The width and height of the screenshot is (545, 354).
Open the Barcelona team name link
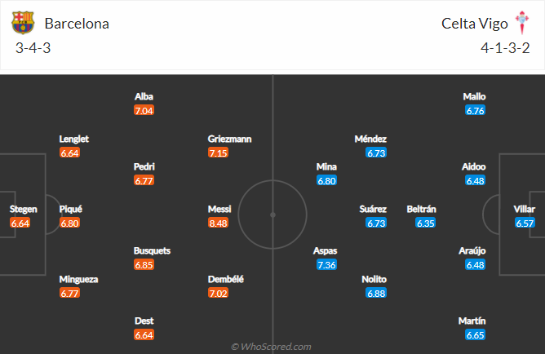pyautogui.click(x=77, y=24)
